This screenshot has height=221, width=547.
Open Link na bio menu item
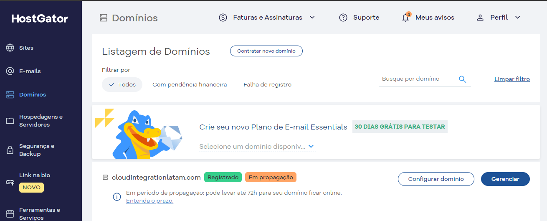point(35,175)
